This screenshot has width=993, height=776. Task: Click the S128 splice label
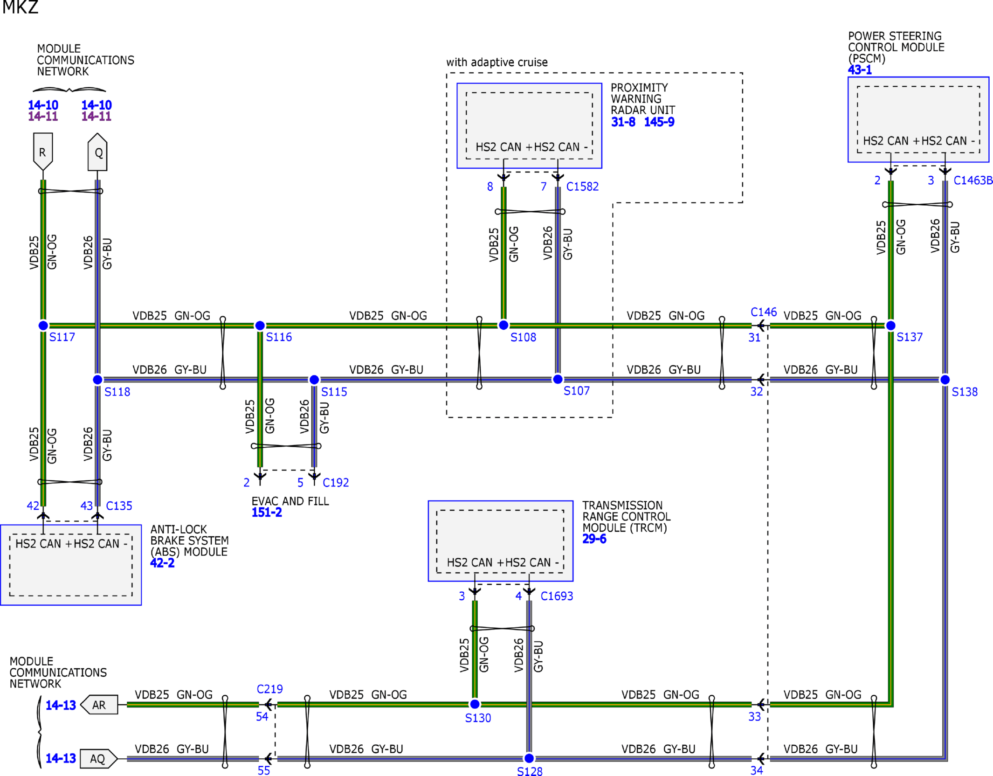tap(530, 771)
